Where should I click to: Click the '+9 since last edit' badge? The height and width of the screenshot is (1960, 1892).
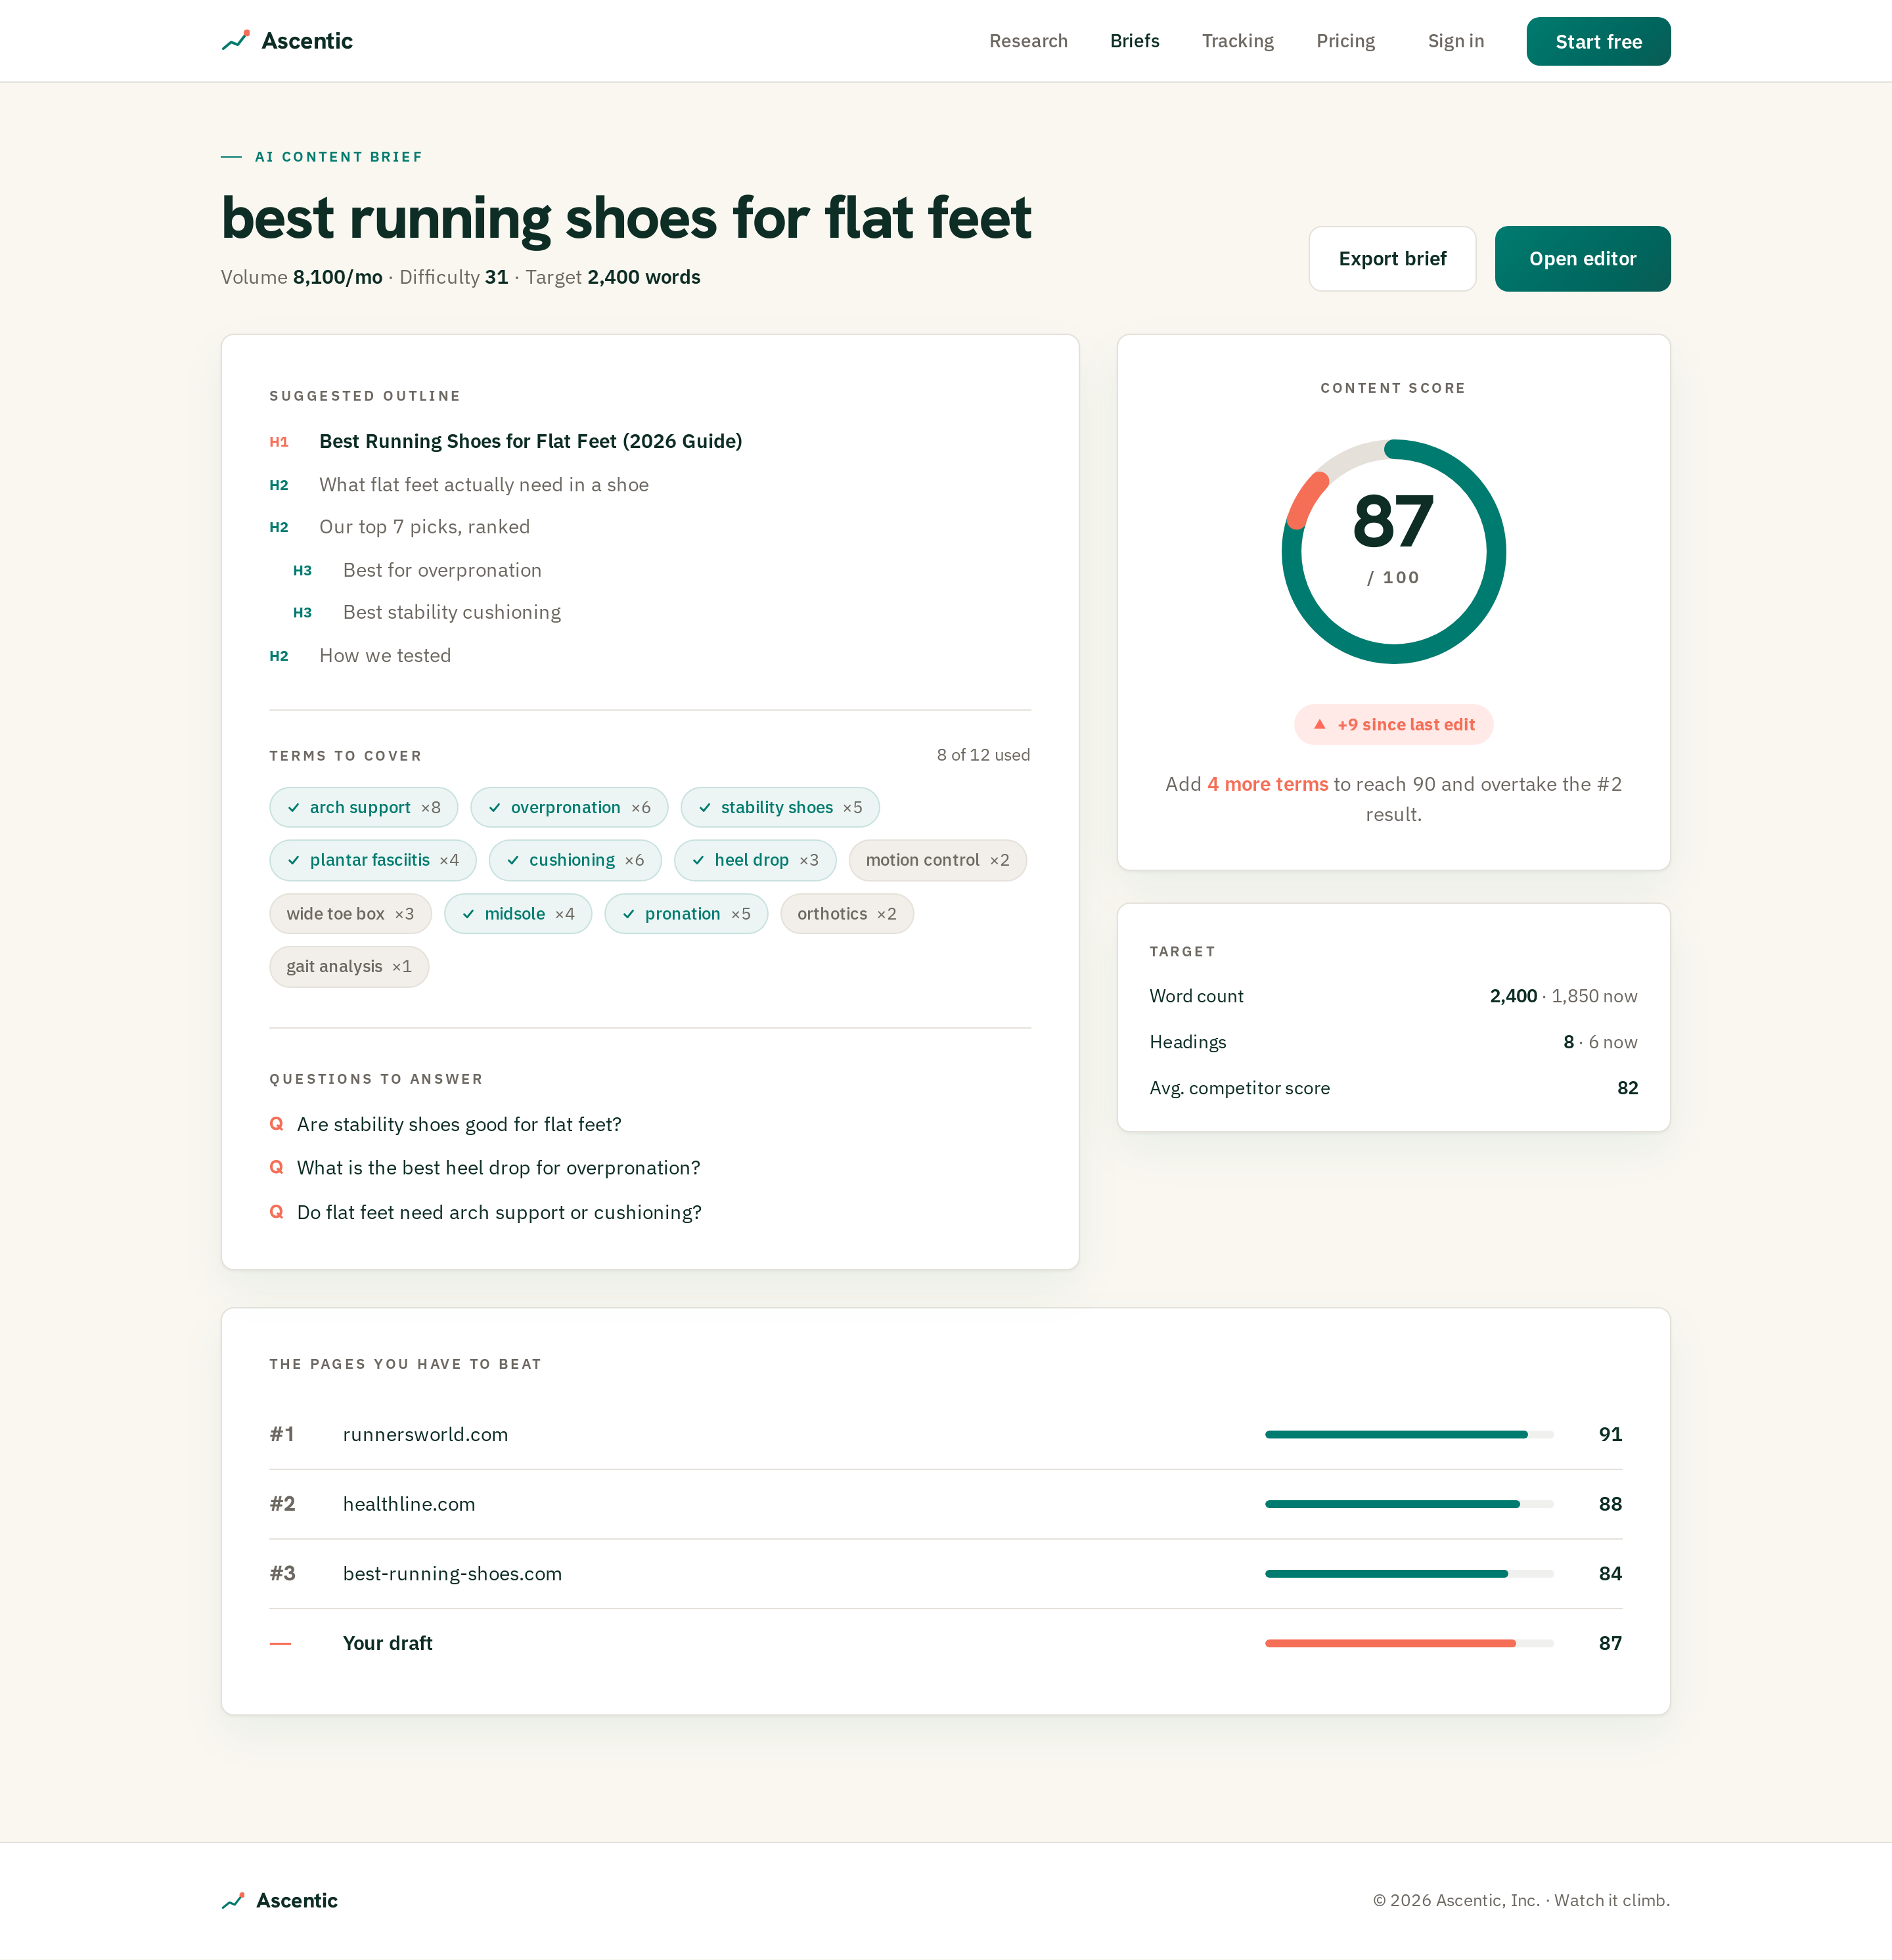coord(1393,724)
